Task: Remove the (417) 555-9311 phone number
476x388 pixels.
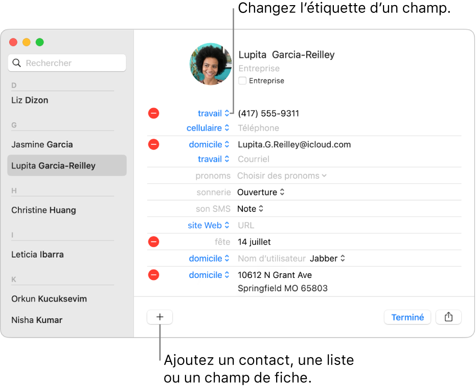Action: (x=153, y=113)
